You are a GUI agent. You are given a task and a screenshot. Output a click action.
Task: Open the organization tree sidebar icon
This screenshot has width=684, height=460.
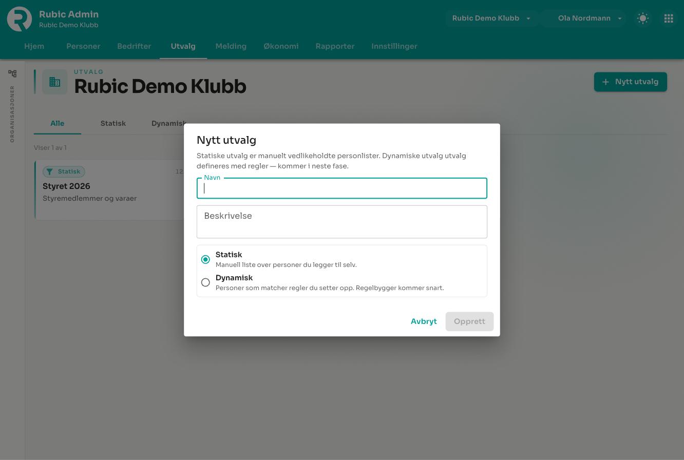12,73
